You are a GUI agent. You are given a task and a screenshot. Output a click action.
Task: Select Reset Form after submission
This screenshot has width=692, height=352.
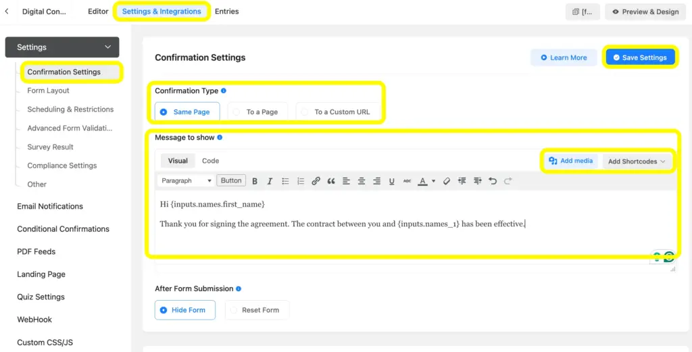click(257, 309)
